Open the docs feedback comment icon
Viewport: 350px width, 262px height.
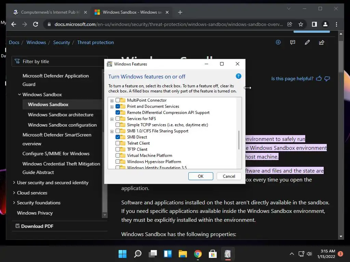click(x=293, y=42)
